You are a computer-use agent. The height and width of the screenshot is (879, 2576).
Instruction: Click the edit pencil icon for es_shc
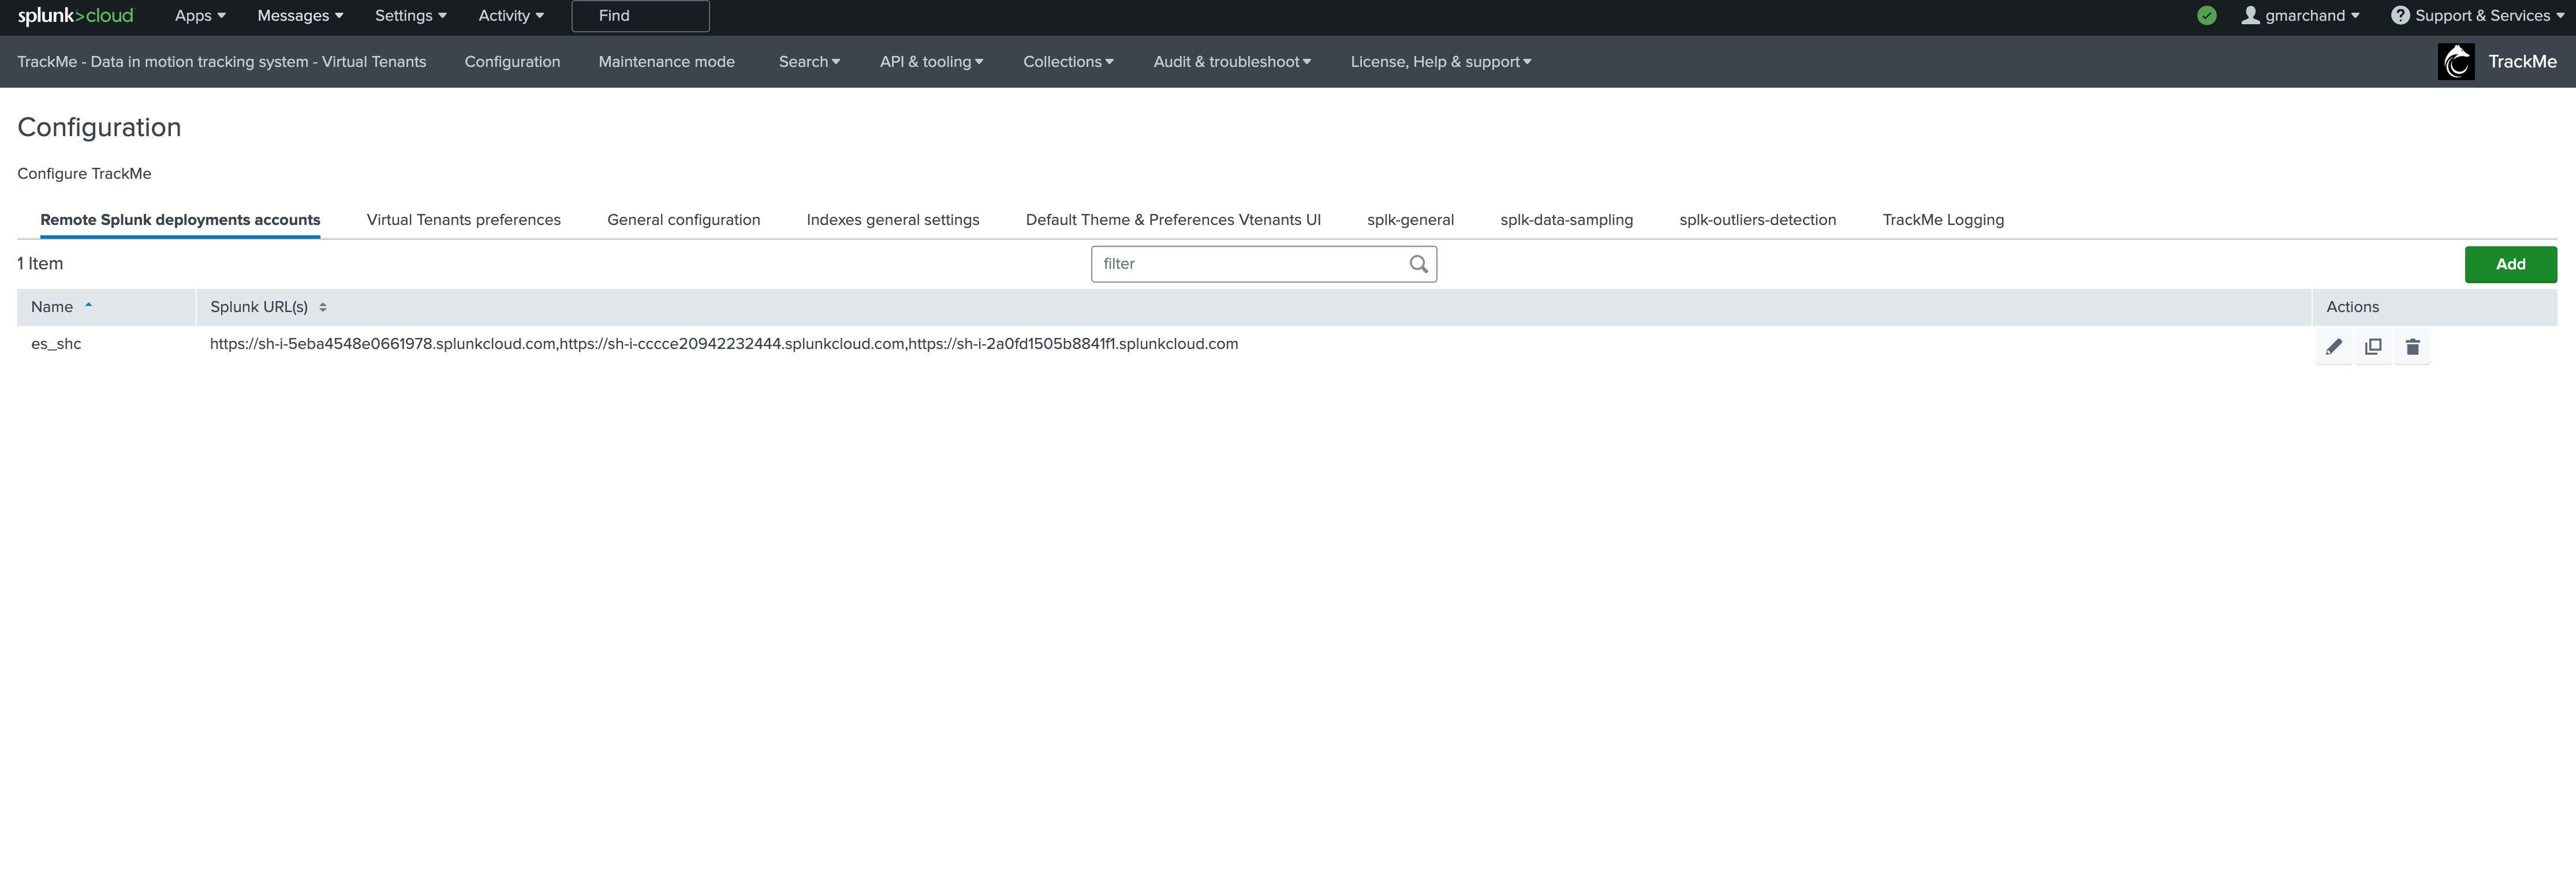tap(2333, 347)
